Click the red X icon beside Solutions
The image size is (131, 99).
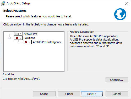click(17, 38)
